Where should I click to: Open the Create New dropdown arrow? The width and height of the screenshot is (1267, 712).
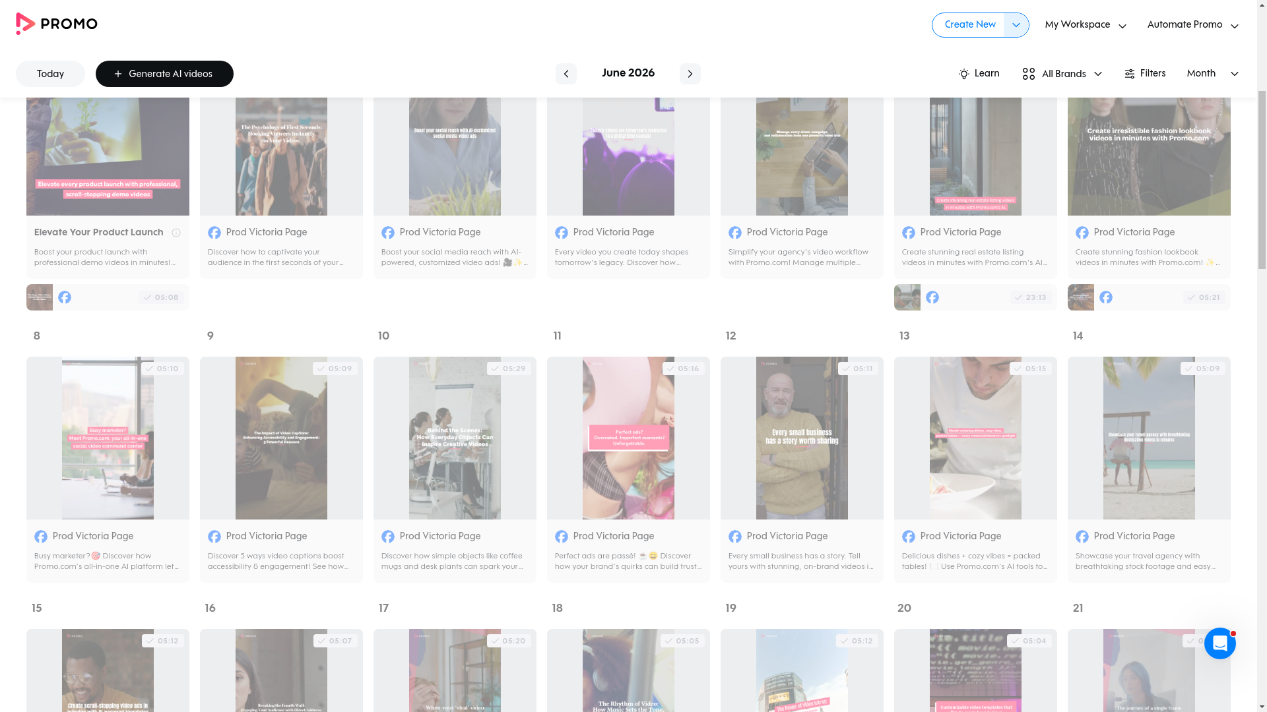1016,25
